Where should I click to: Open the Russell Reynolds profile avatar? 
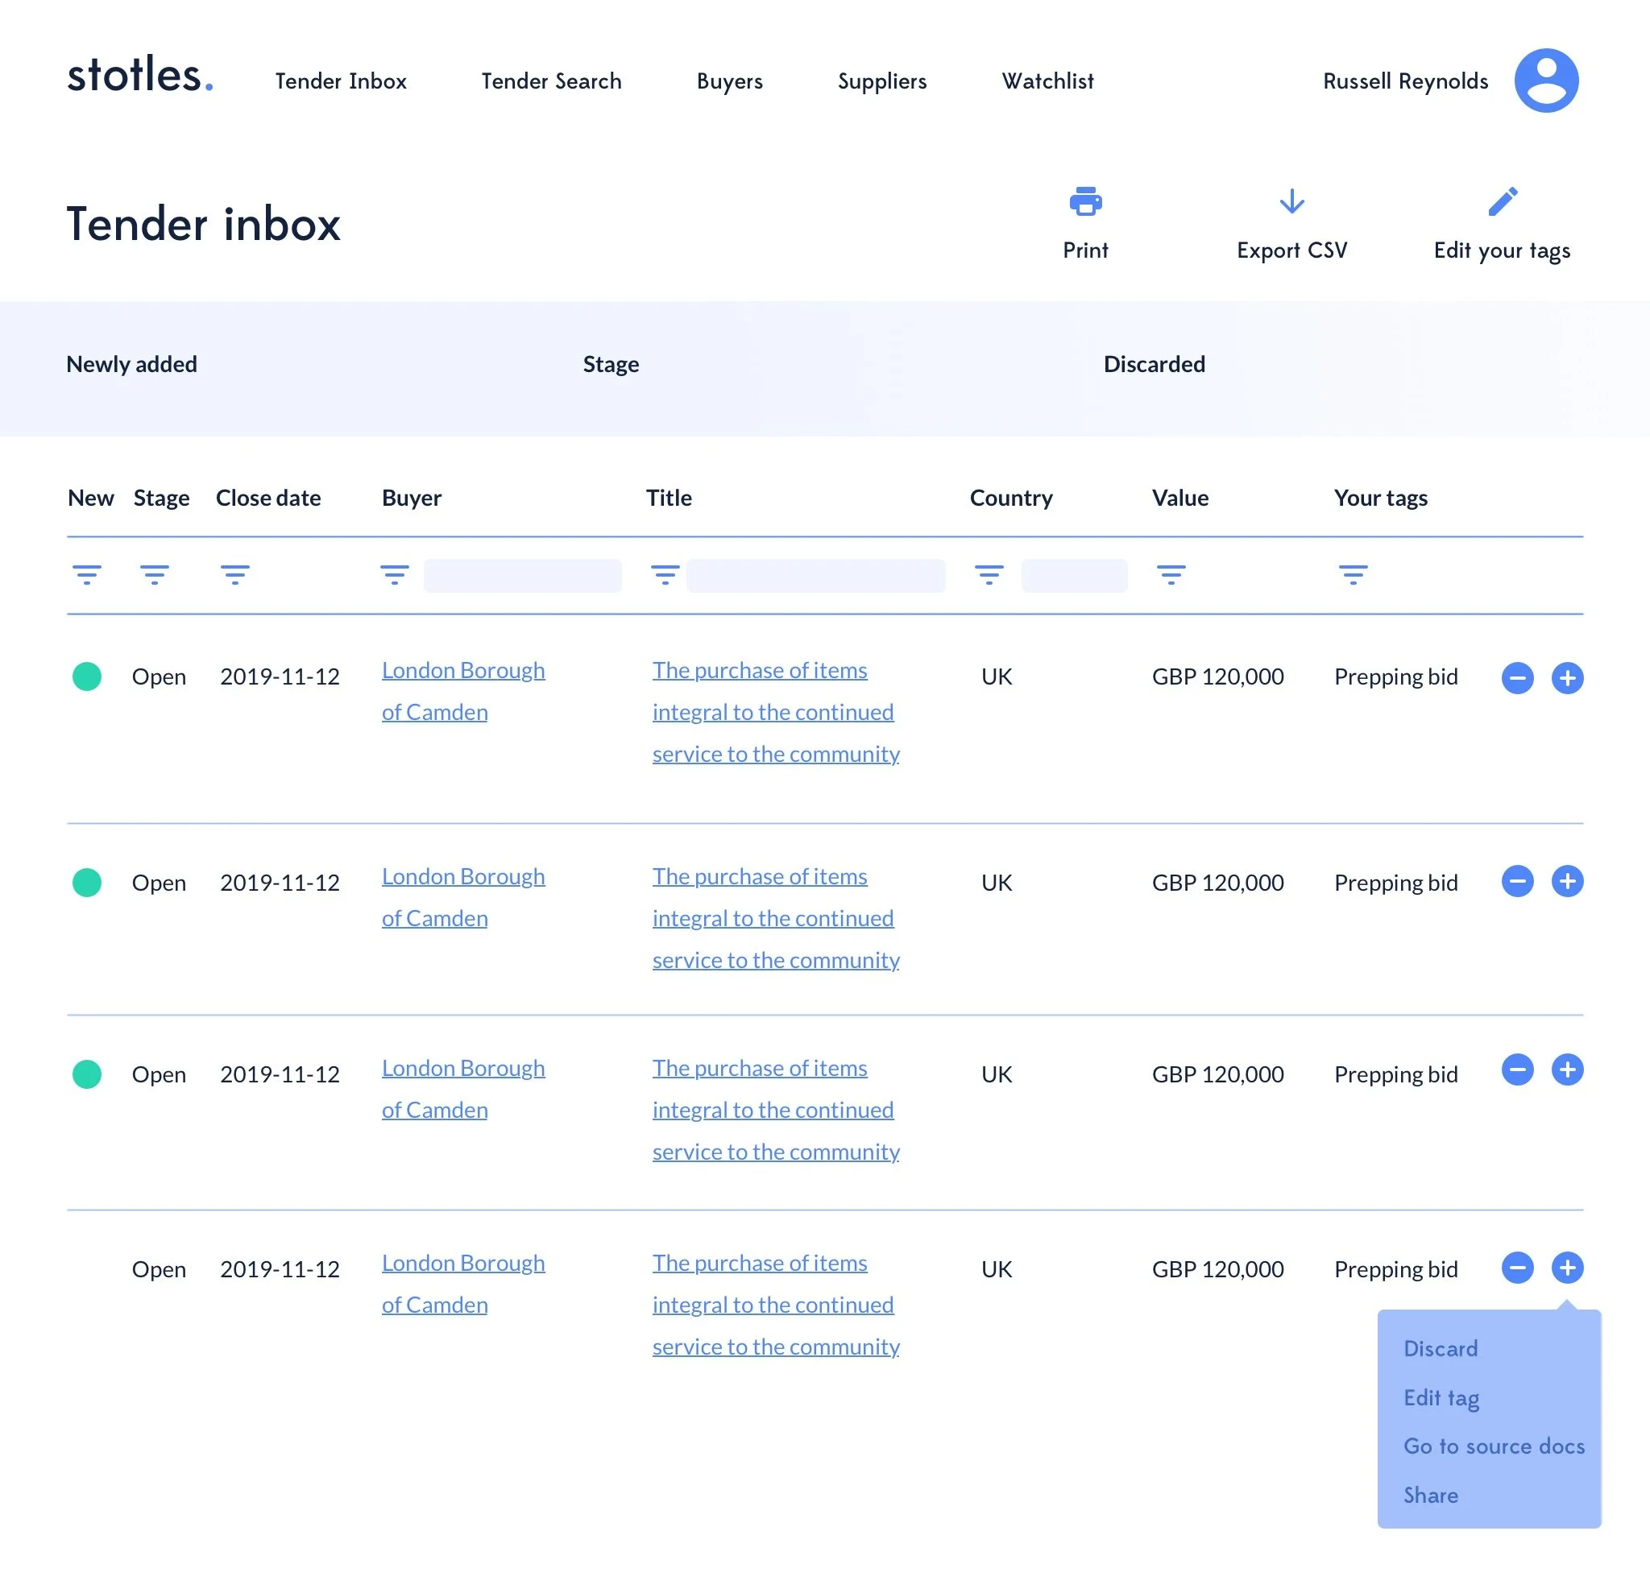coord(1545,81)
